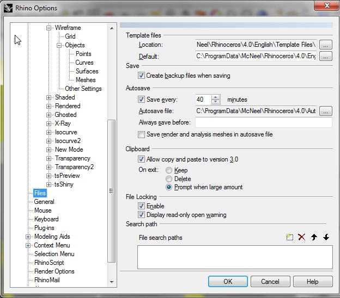This screenshot has width=340, height=298.
Task: Expand the X-Ray display mode node
Action: tap(49, 123)
